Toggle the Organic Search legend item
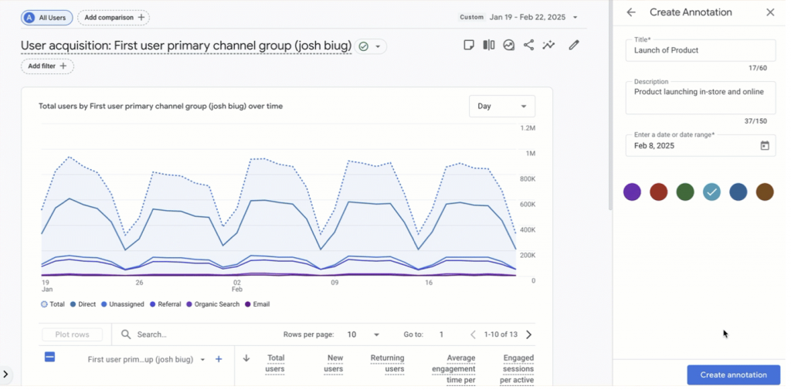The width and height of the screenshot is (791, 390). click(212, 304)
